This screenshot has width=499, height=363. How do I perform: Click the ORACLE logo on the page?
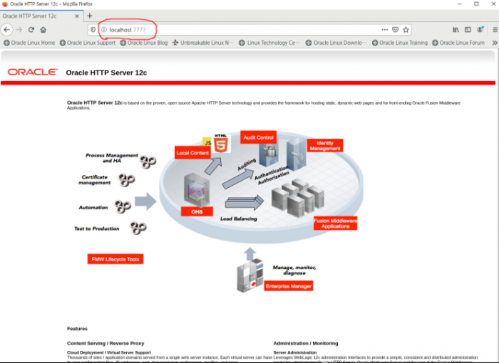click(x=33, y=72)
